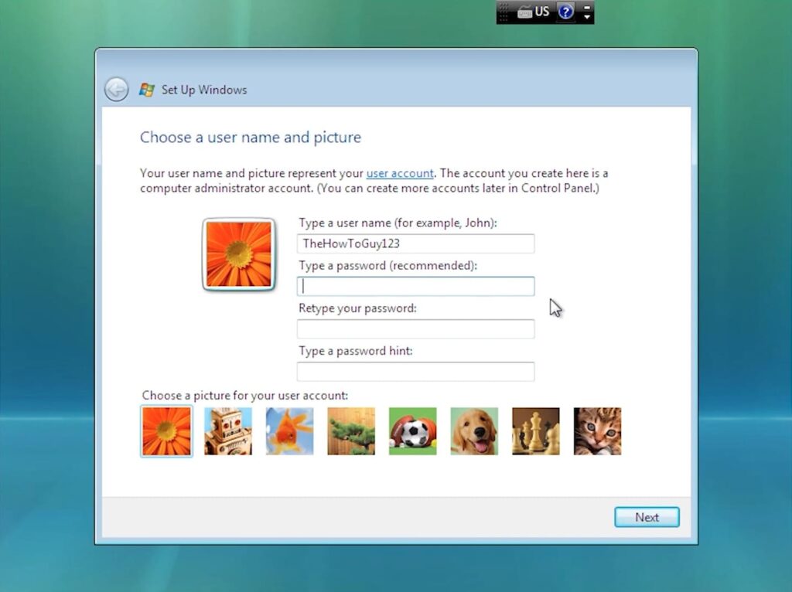The image size is (792, 592).
Task: Select the orange flower account picture
Action: pos(166,431)
